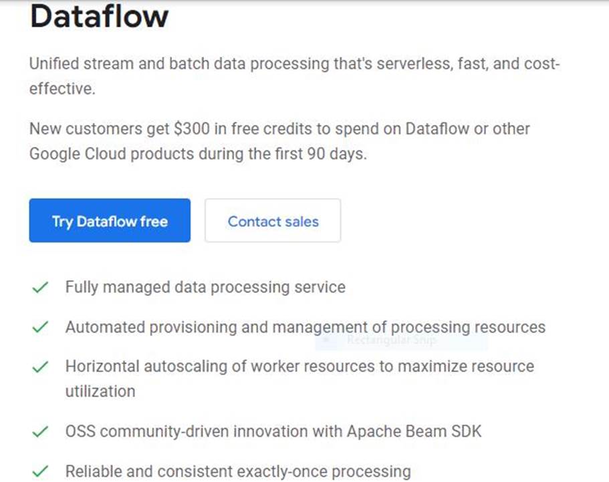
Task: Click the Try Dataflow free button
Action: coord(110,221)
